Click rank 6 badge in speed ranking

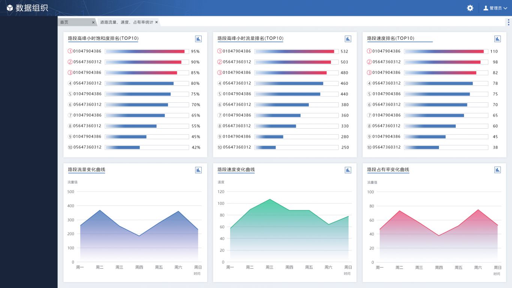(x=369, y=105)
